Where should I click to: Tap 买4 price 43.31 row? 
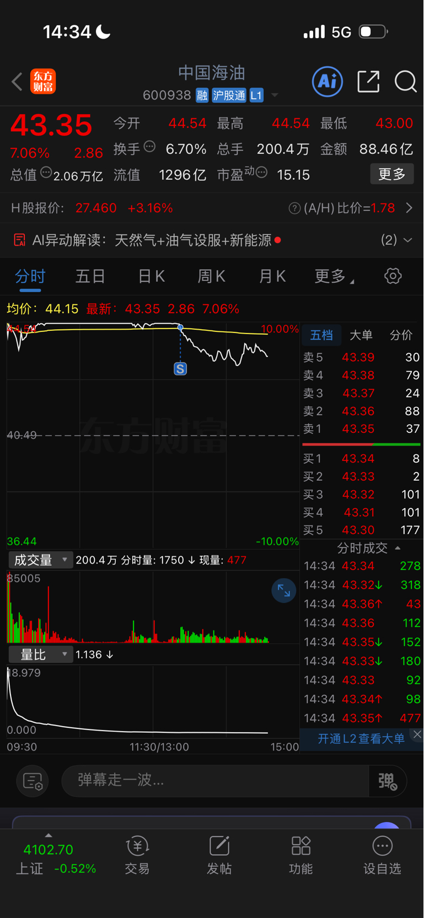(361, 512)
